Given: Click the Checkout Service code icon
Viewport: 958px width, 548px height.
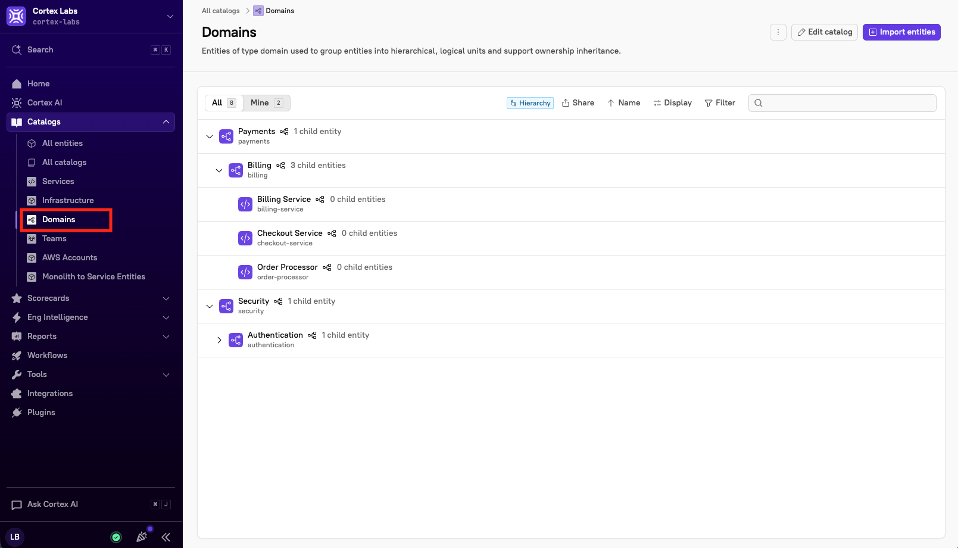Looking at the screenshot, I should tap(245, 238).
